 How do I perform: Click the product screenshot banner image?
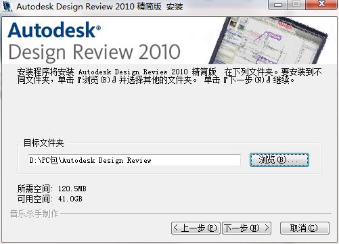point(269,41)
